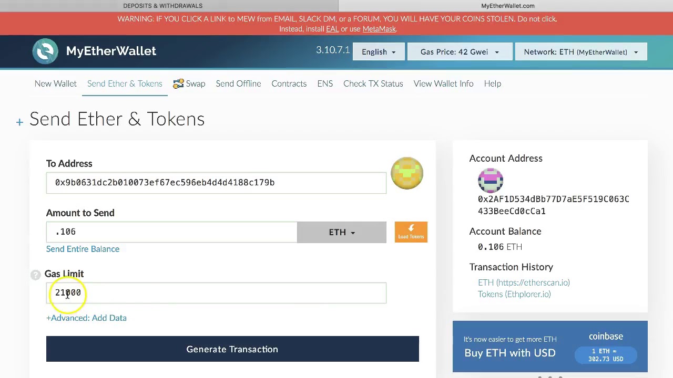The height and width of the screenshot is (378, 673).
Task: Open the English language dropdown
Action: (379, 52)
